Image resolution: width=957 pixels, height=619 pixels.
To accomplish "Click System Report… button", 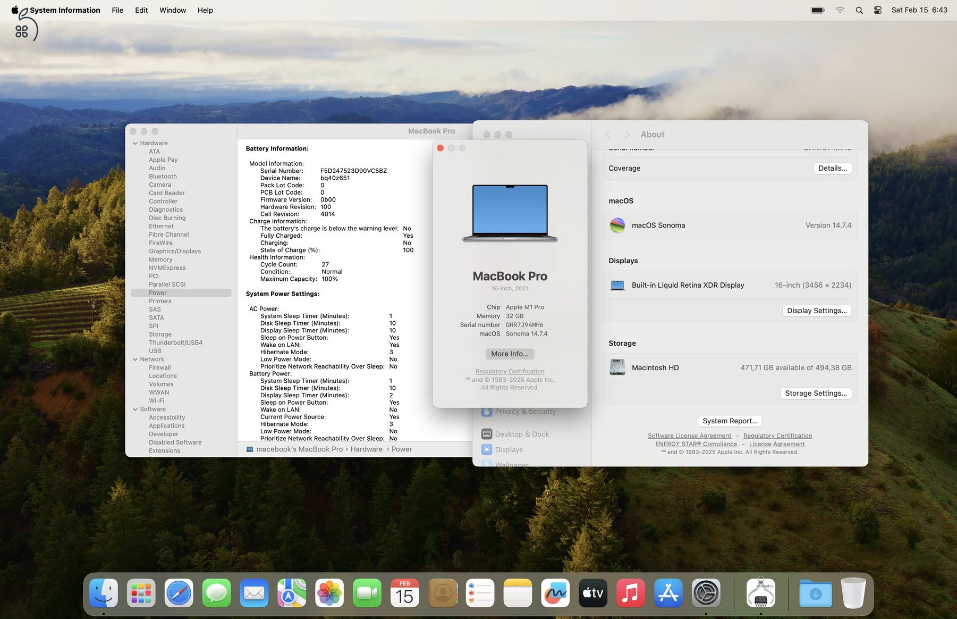I will [x=730, y=421].
